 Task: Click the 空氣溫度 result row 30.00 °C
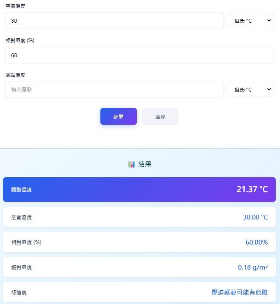pos(139,217)
